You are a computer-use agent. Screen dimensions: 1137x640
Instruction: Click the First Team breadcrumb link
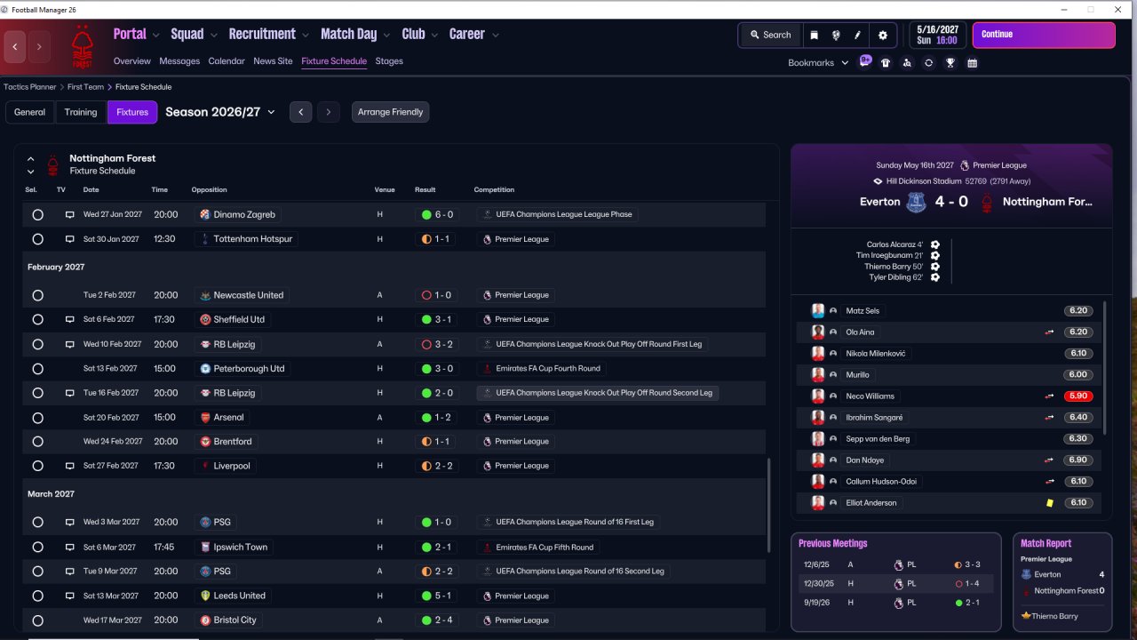coord(85,87)
